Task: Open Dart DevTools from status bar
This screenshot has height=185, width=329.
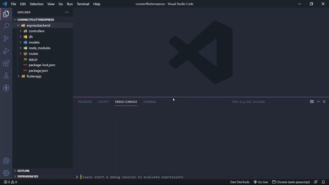Action: [240, 182]
